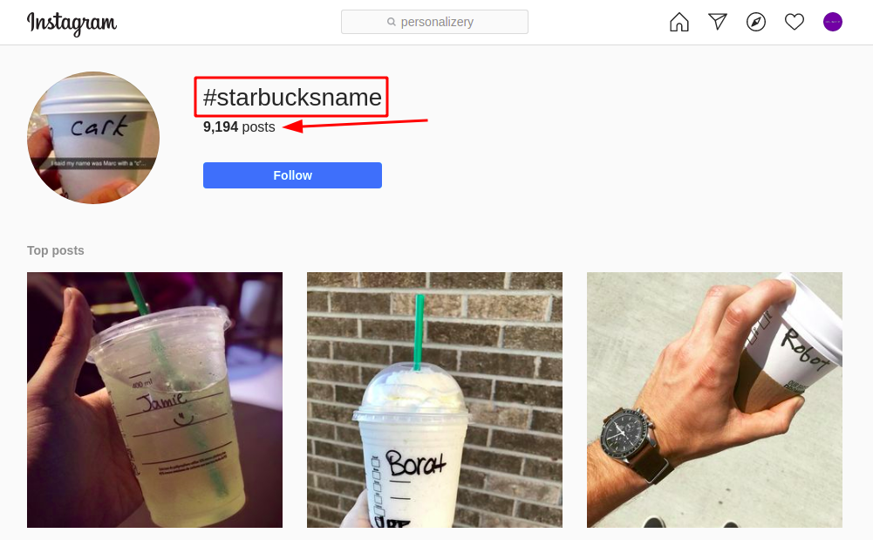Click the search field containing personalizery
The image size is (873, 540).
[434, 22]
